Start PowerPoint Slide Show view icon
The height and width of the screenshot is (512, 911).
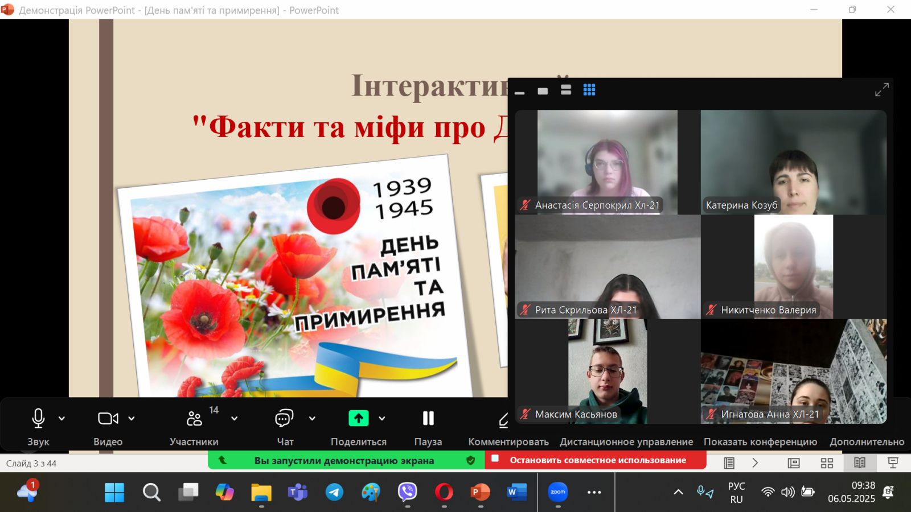(893, 463)
